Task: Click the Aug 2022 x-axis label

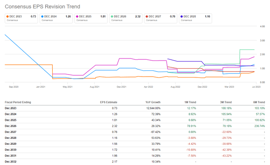Action: pos(175,87)
